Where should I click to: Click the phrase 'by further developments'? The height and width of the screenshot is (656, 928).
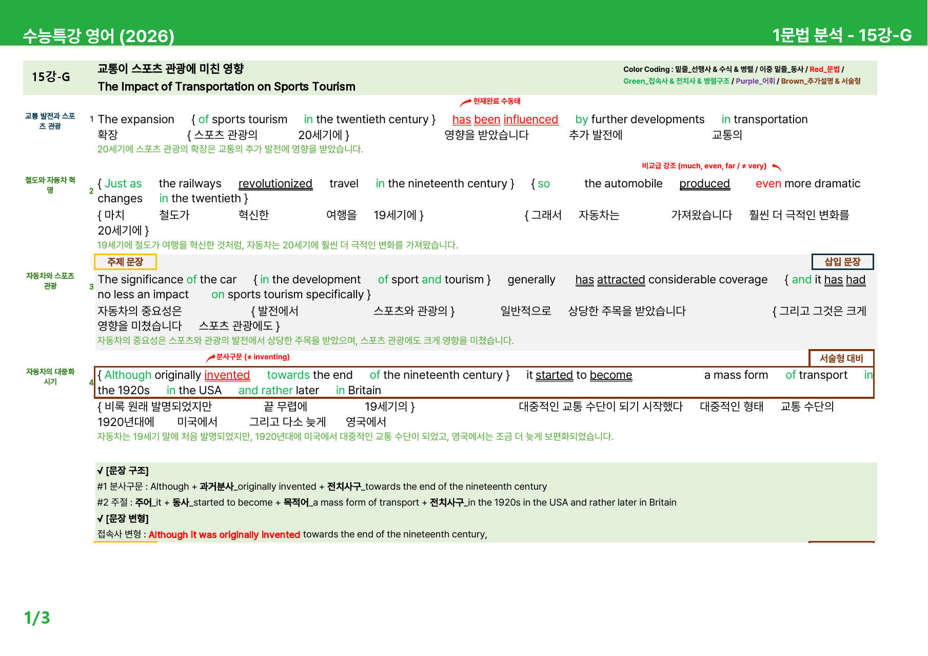(640, 119)
